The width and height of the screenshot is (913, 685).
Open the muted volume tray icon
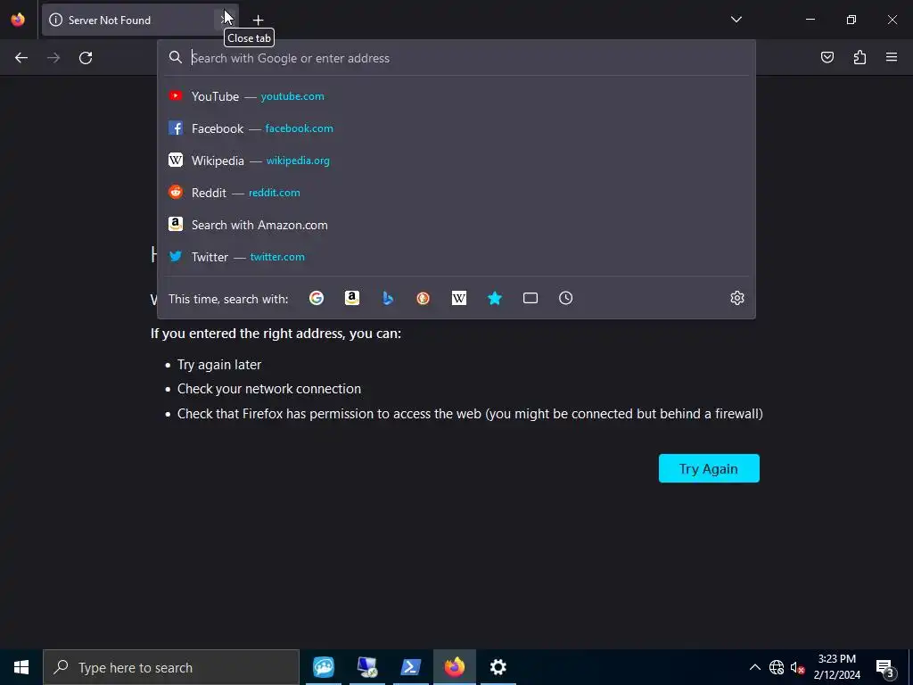tap(797, 667)
